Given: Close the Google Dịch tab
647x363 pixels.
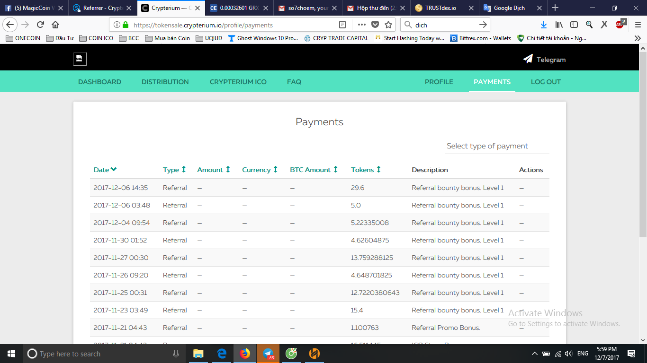Looking at the screenshot, I should [x=539, y=8].
